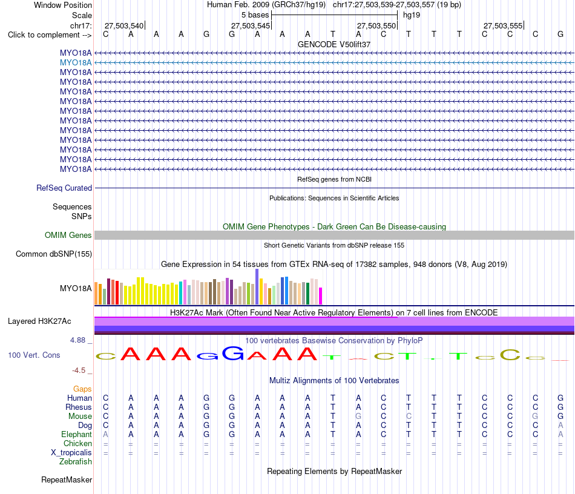Image resolution: width=575 pixels, height=494 pixels.
Task: Click the 'Chicken' alignment row label
Action: click(x=77, y=443)
